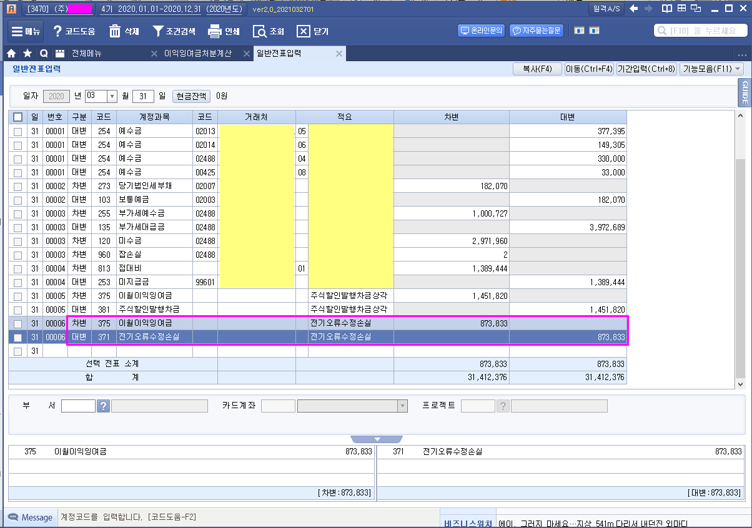Click the 삭제 trash can icon

coord(115,31)
